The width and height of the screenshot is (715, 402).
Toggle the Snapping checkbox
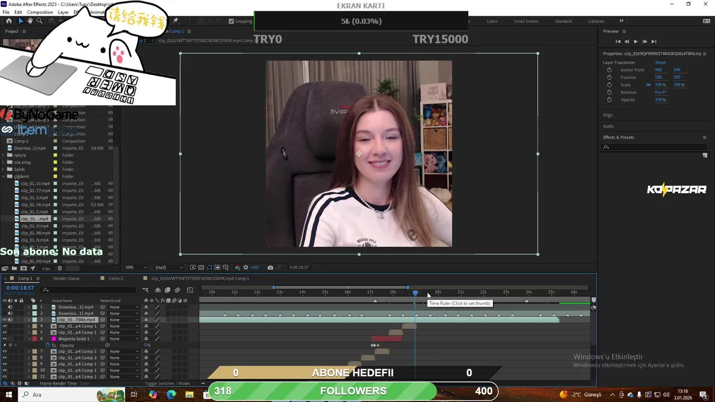pos(231,21)
